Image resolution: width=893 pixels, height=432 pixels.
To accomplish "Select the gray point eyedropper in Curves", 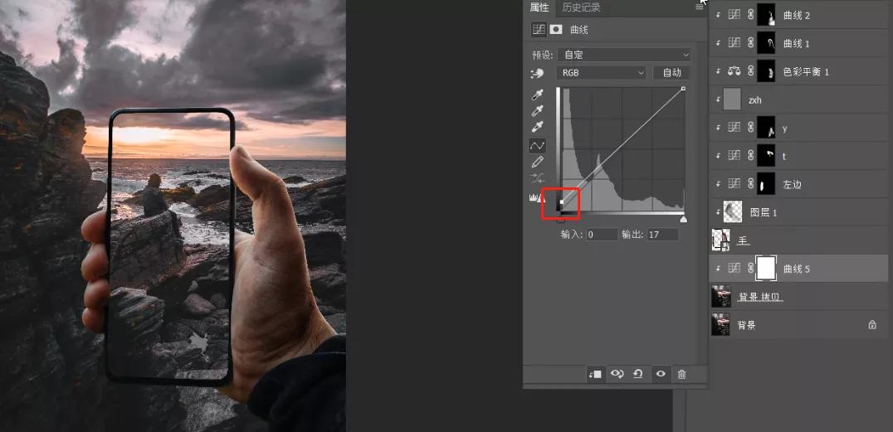I will click(537, 110).
